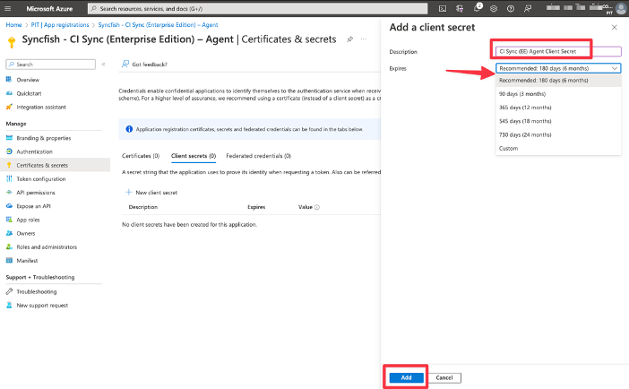Choose 545 days (18 months) expiry

[558, 121]
